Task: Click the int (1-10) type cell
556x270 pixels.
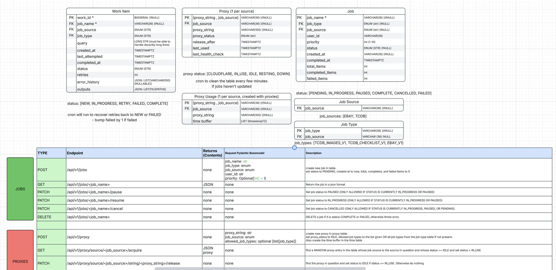Action: (x=384, y=42)
